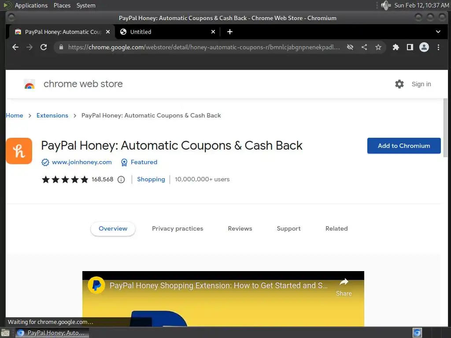Viewport: 451px width, 338px height.
Task: Open the System menu
Action: tap(86, 5)
